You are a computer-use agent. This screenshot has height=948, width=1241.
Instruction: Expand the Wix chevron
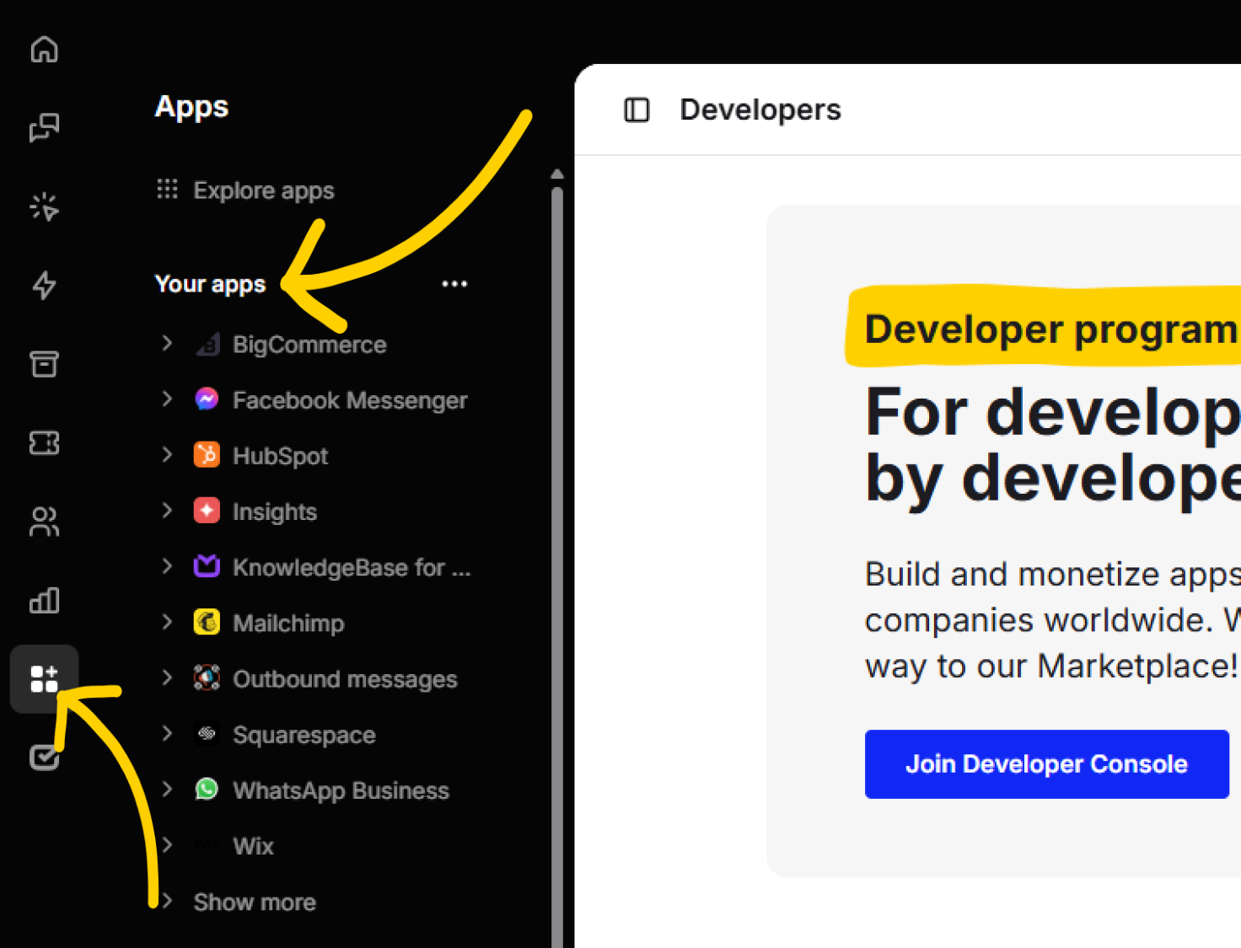click(167, 844)
